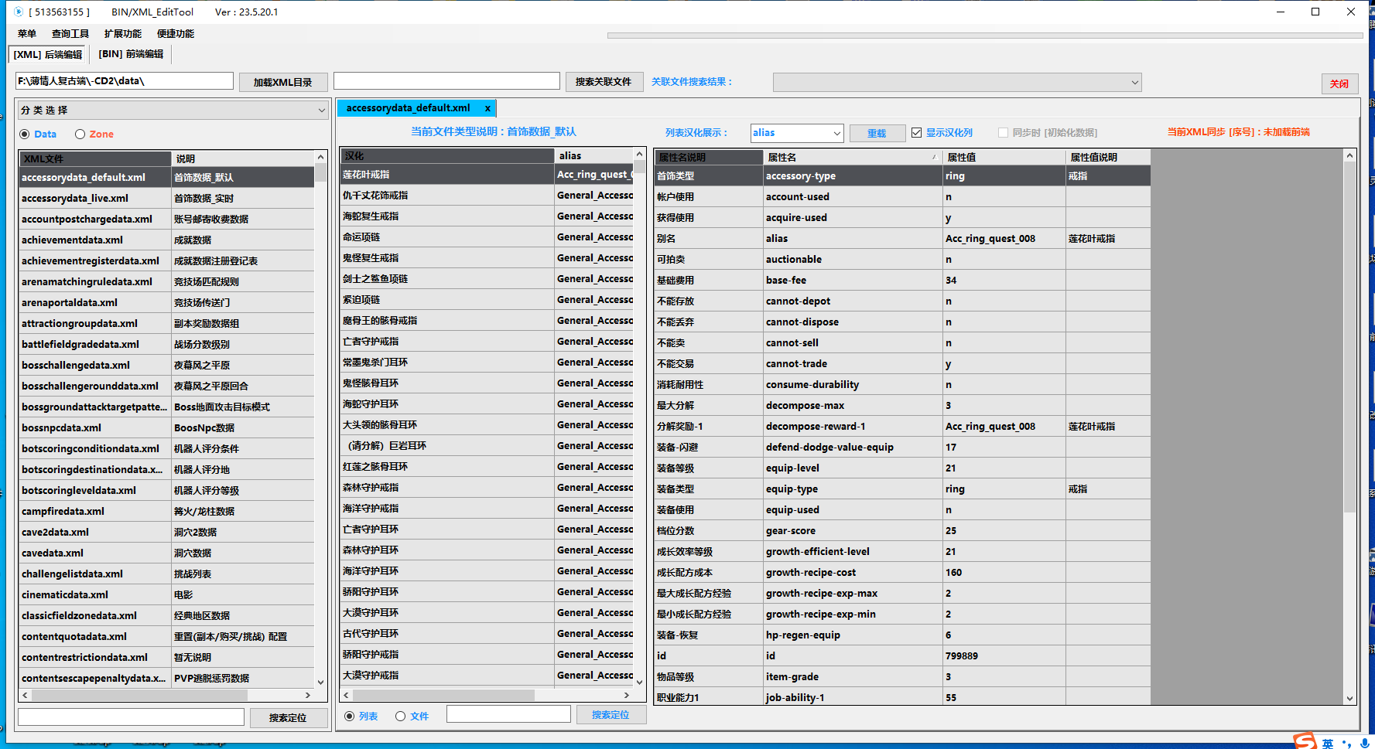
Task: Click the base-fee value 34 cell
Action: click(x=1004, y=281)
